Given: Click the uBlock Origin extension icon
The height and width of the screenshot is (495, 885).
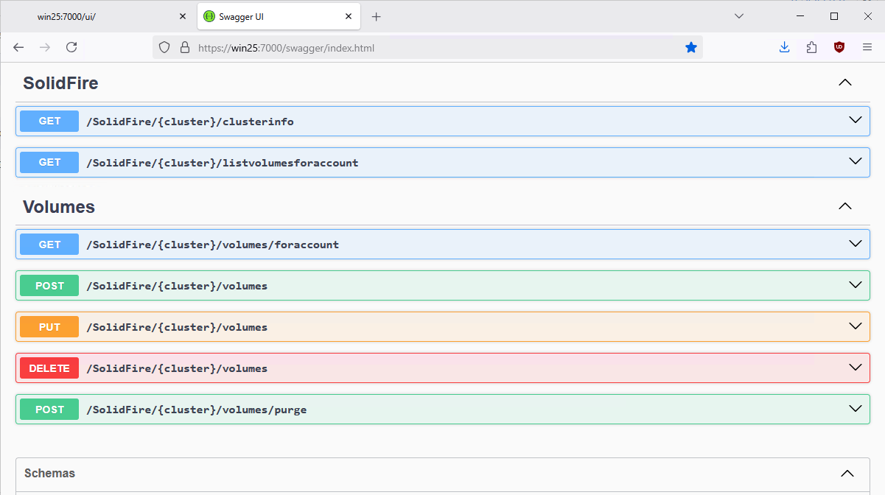Looking at the screenshot, I should click(839, 47).
